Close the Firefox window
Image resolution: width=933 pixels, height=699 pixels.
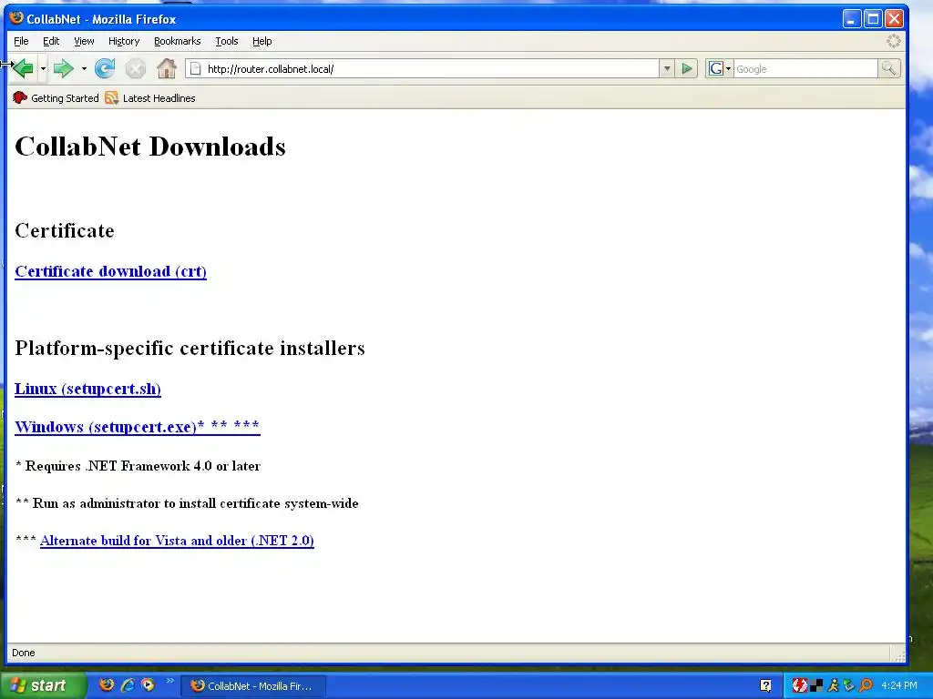tap(894, 19)
